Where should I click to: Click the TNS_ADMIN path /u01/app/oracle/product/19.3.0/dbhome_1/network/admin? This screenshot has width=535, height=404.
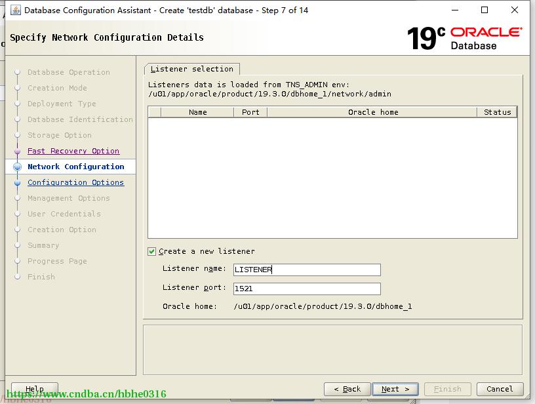(x=269, y=94)
